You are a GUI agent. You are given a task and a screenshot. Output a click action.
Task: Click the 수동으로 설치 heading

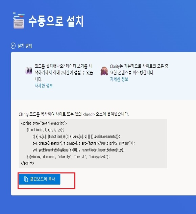point(56,21)
